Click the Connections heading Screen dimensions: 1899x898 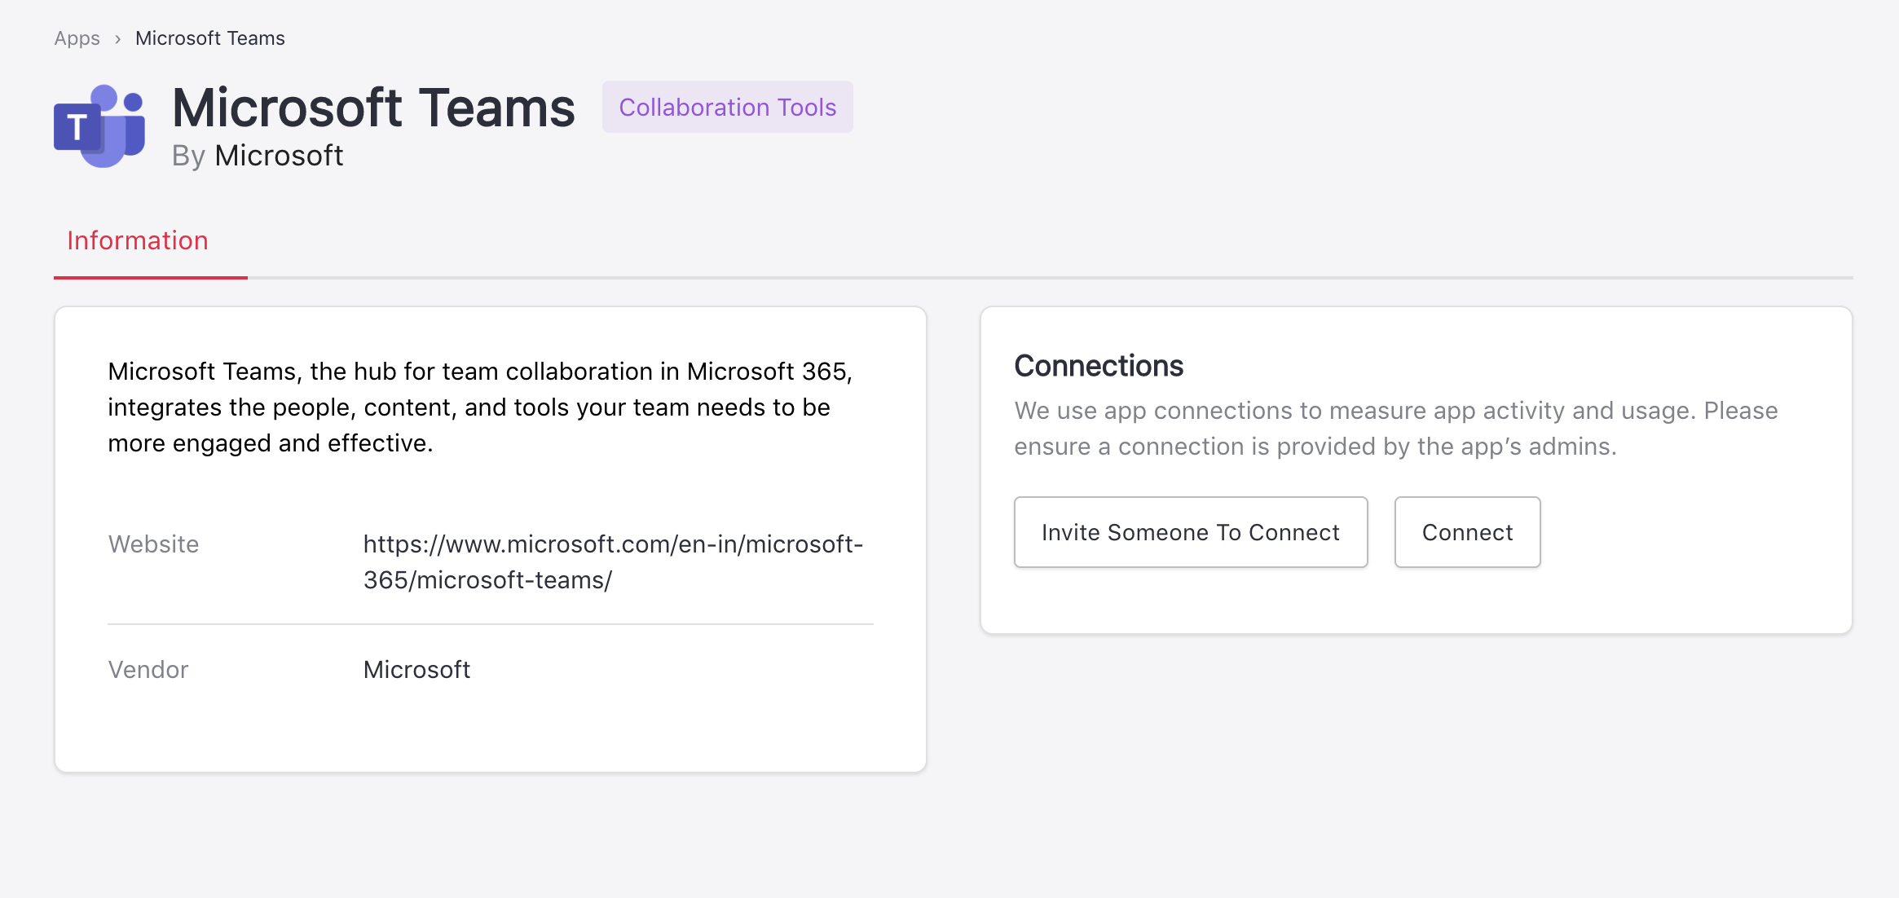1098,366
